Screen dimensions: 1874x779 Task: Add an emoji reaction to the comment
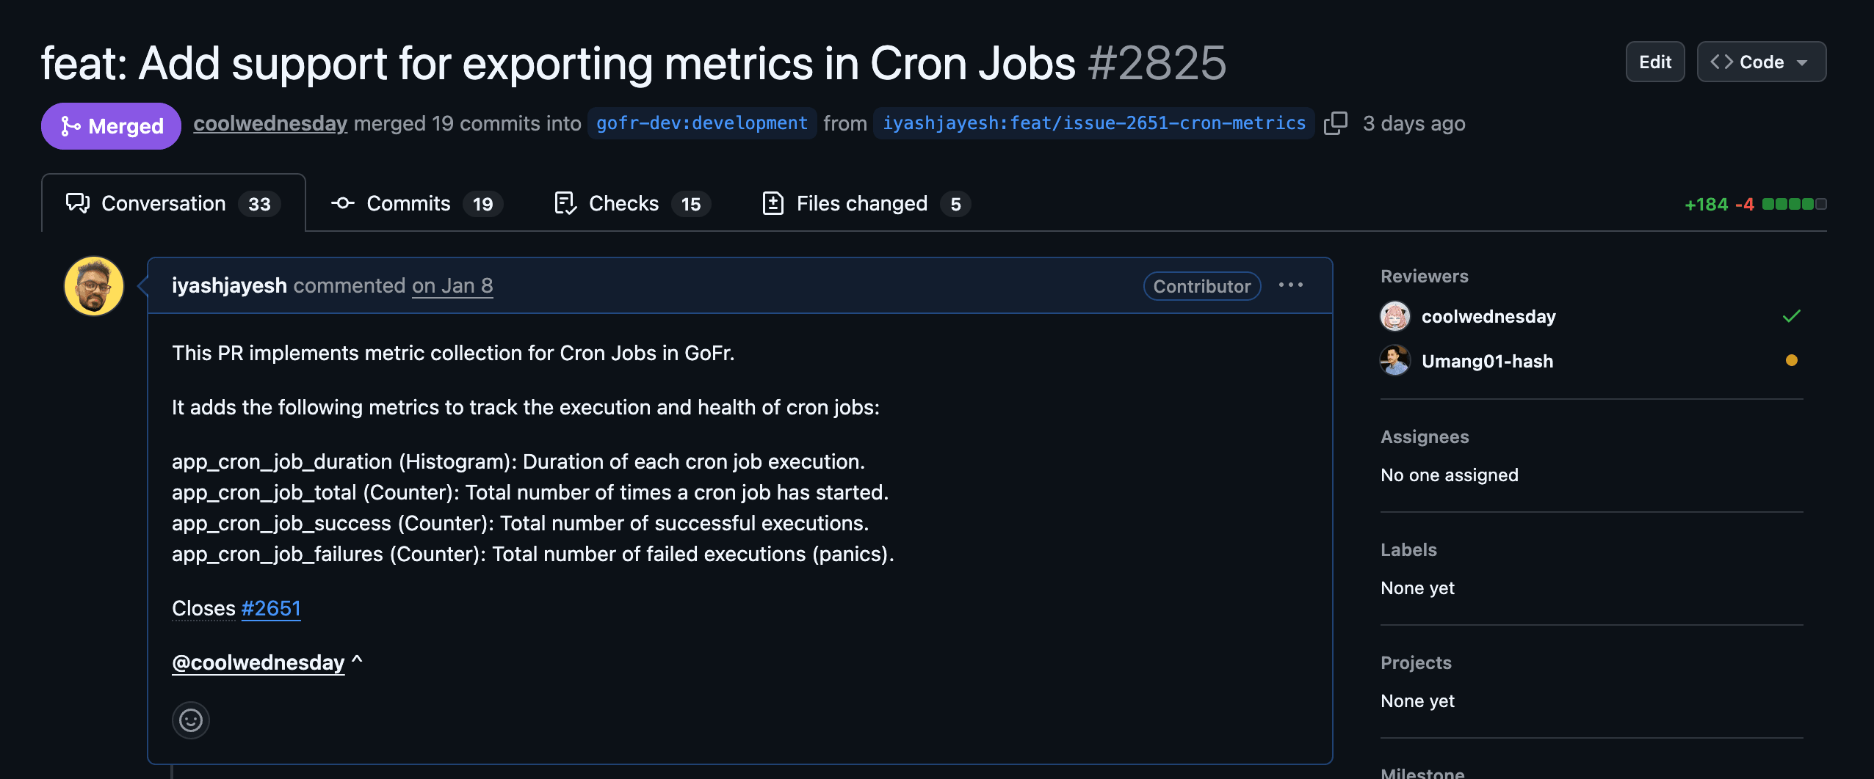[191, 720]
